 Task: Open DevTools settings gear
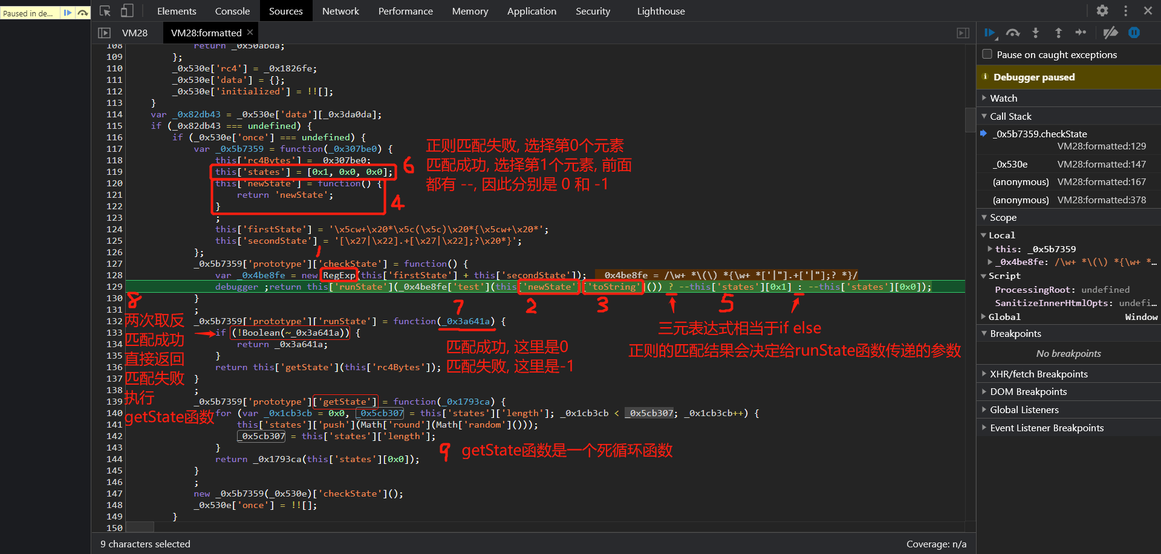coord(1102,10)
